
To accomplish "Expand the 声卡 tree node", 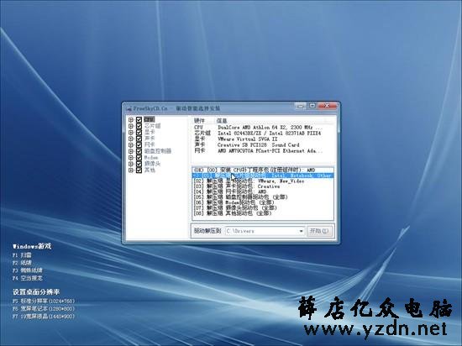I will pos(131,139).
